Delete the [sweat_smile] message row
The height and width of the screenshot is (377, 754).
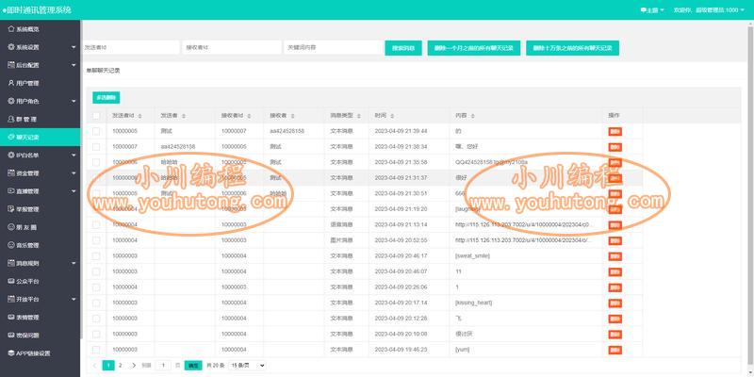coord(615,256)
